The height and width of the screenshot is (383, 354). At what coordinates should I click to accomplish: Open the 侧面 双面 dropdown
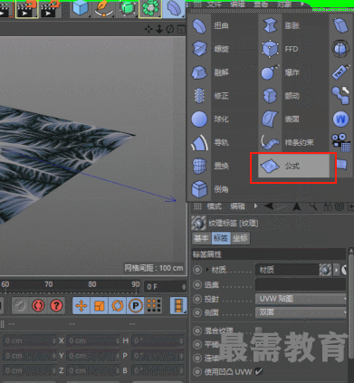[x=301, y=312]
